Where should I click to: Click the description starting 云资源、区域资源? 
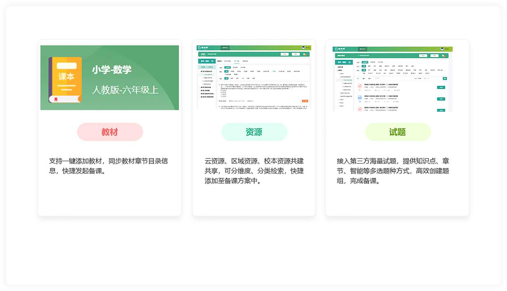pos(254,171)
